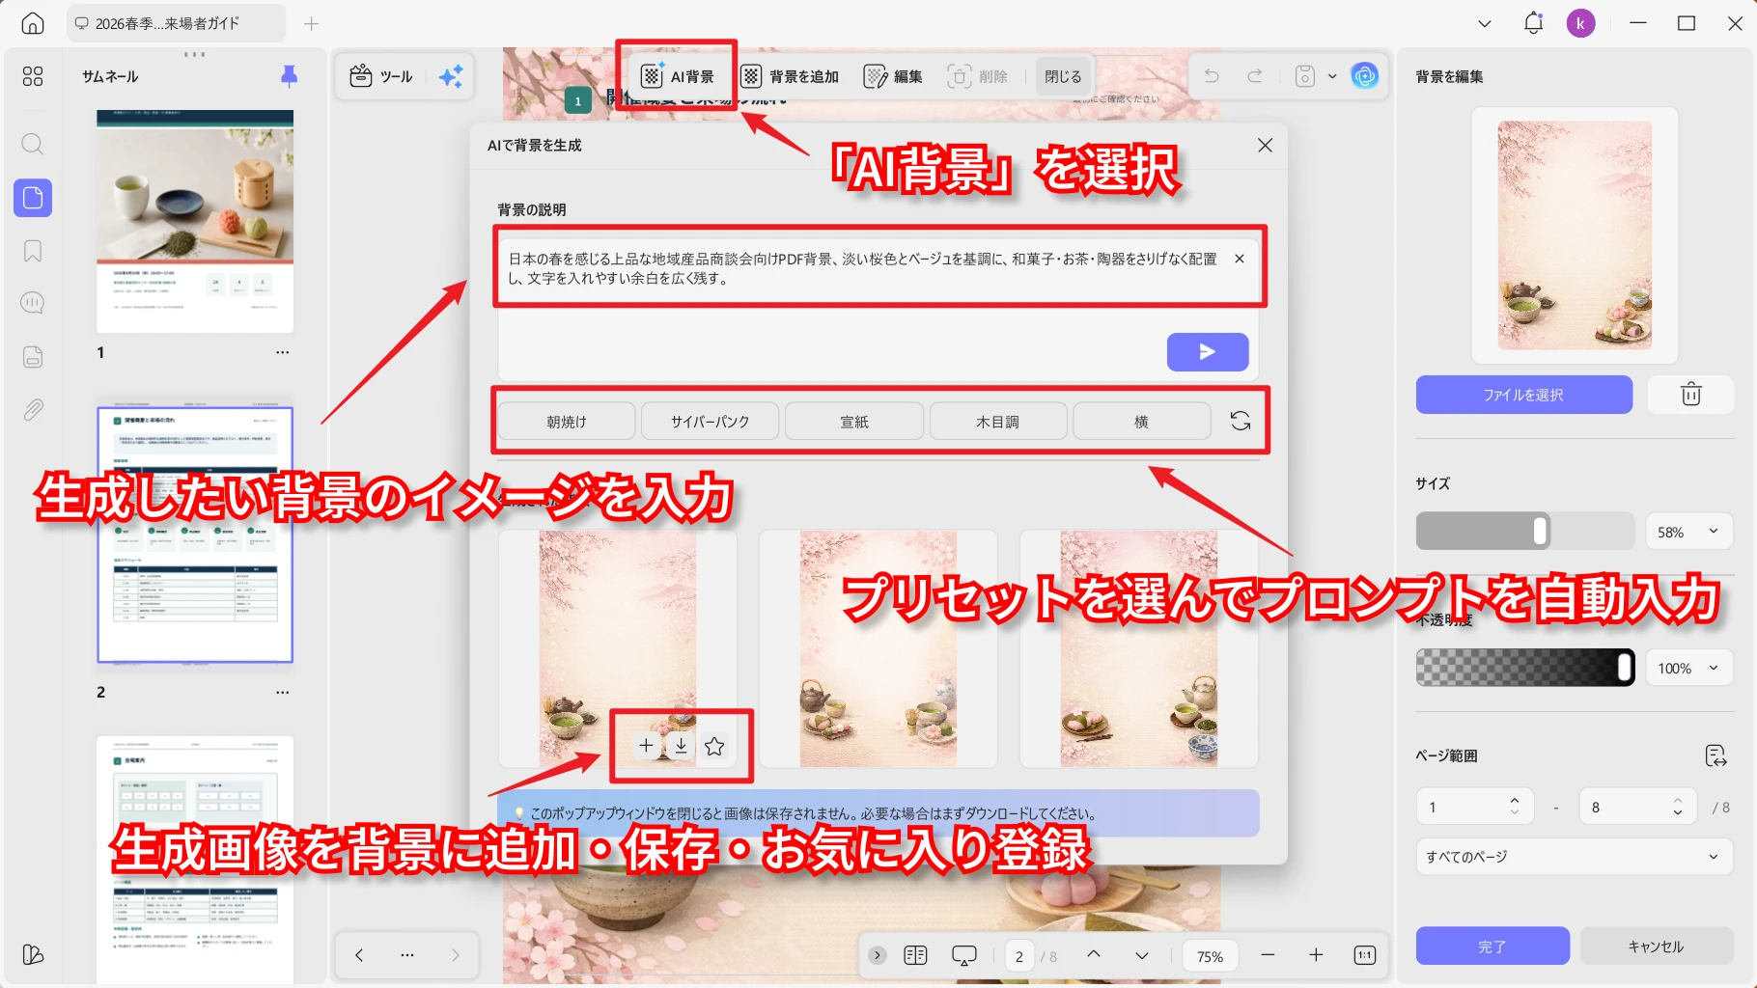The width and height of the screenshot is (1757, 988).
Task: Adjust the opacity slider
Action: (x=1525, y=667)
